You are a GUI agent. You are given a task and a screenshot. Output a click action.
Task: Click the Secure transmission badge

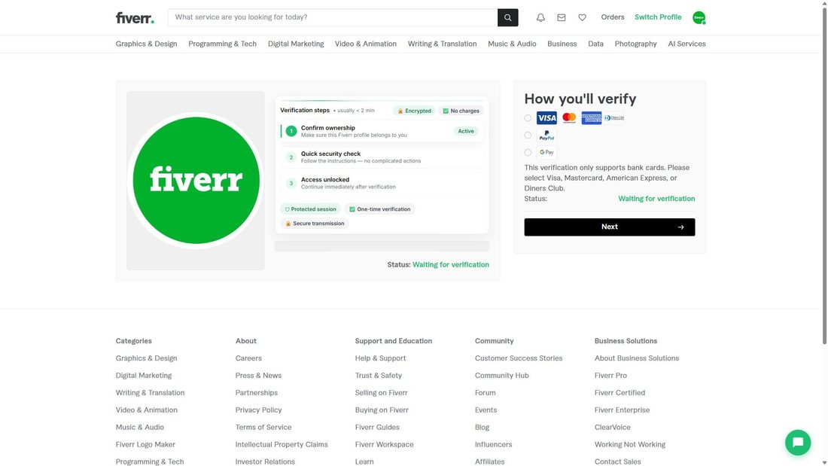pyautogui.click(x=315, y=224)
